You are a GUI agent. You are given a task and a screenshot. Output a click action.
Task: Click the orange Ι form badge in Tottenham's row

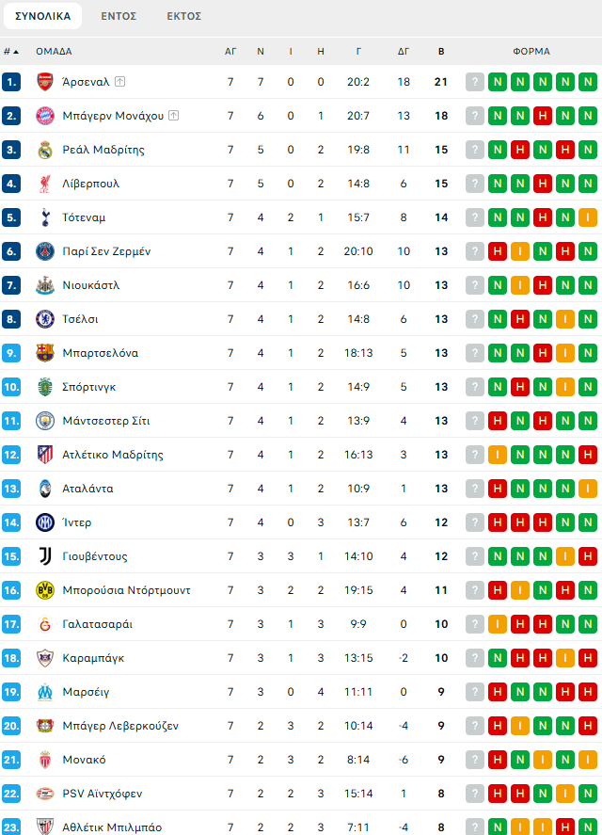(588, 217)
